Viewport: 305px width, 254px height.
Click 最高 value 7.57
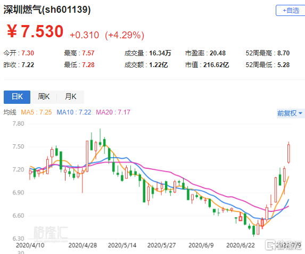coord(88,53)
